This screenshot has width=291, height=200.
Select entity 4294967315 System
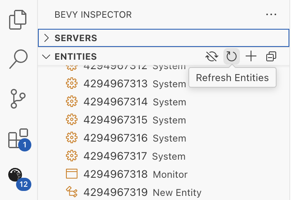coord(164,120)
